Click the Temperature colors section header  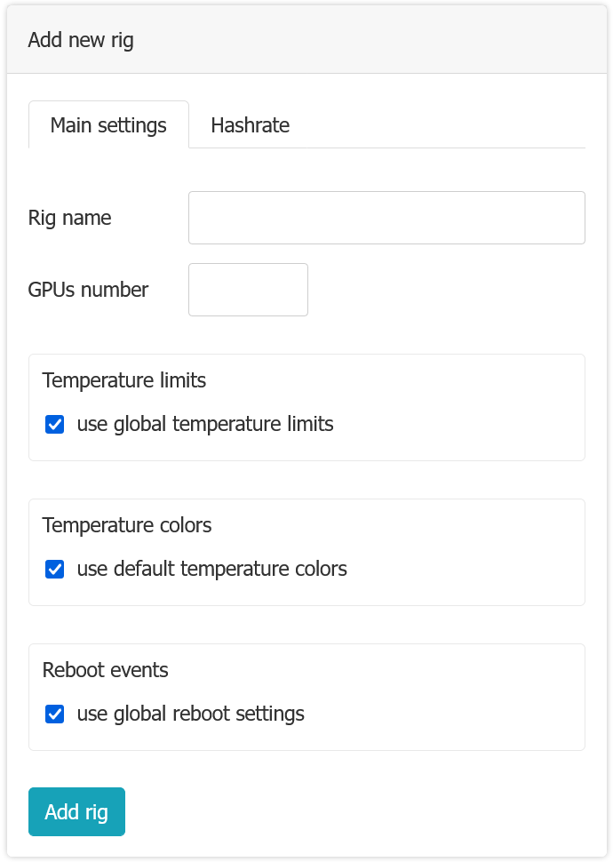pyautogui.click(x=127, y=525)
